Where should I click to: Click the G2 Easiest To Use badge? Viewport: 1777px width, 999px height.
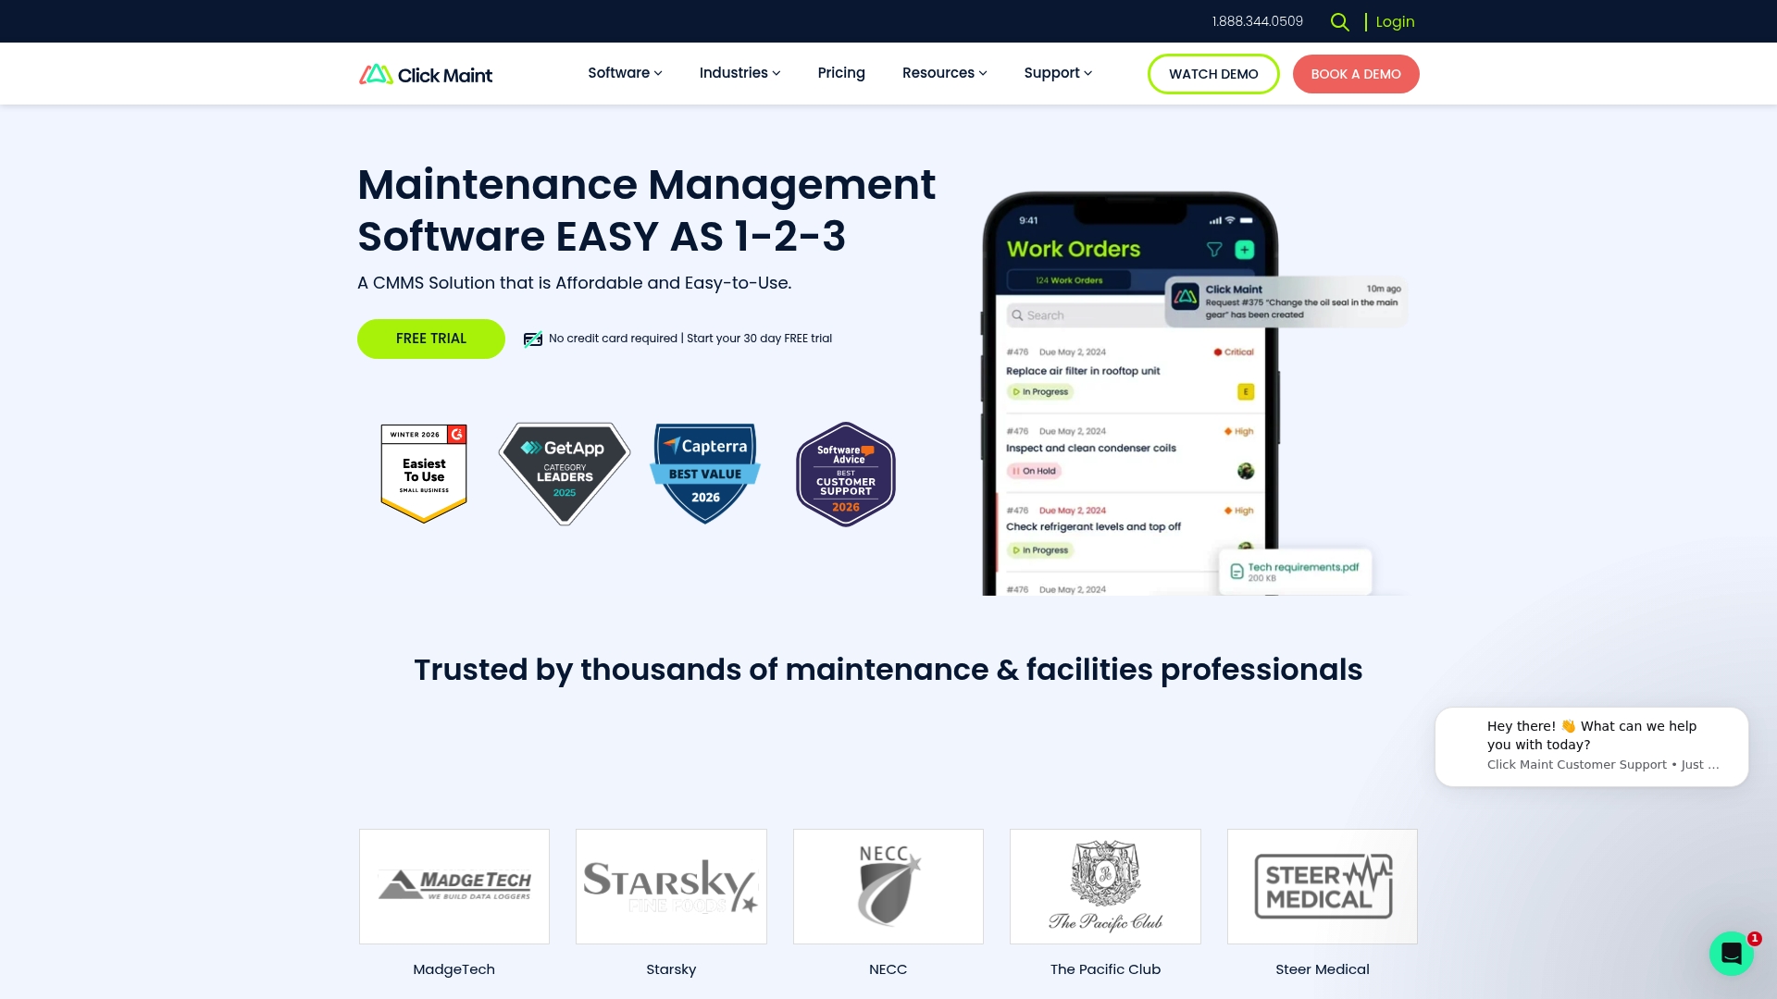[424, 474]
